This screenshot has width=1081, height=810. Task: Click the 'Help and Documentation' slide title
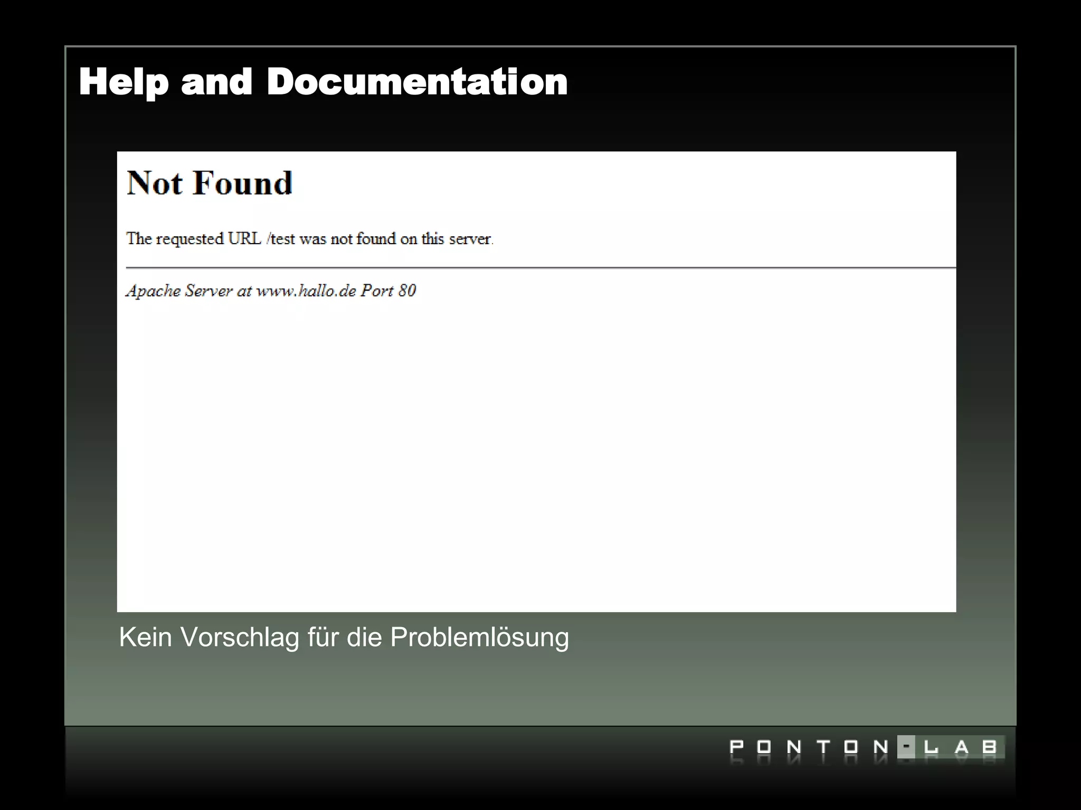pyautogui.click(x=323, y=82)
